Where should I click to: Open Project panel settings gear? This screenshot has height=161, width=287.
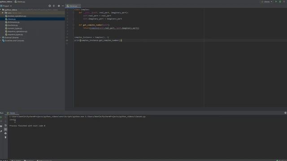(x=59, y=6)
